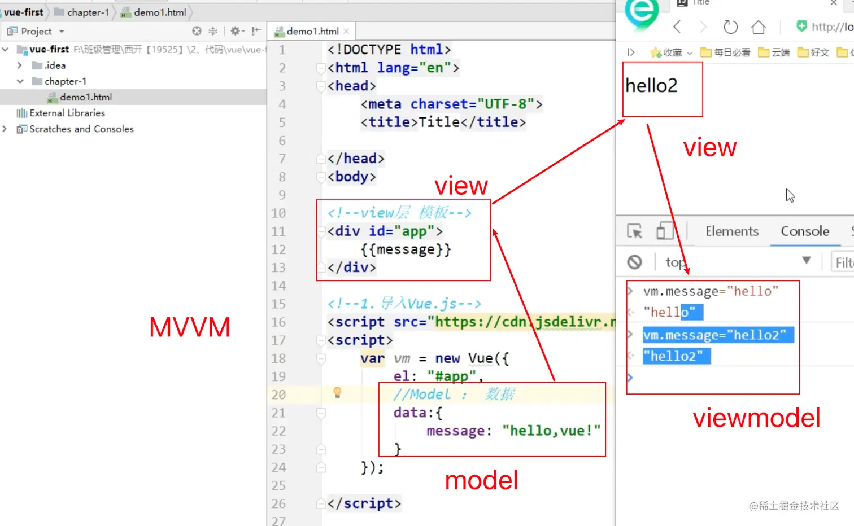Click the vm.message="hello" console entry
This screenshot has width=854, height=526.
[711, 291]
